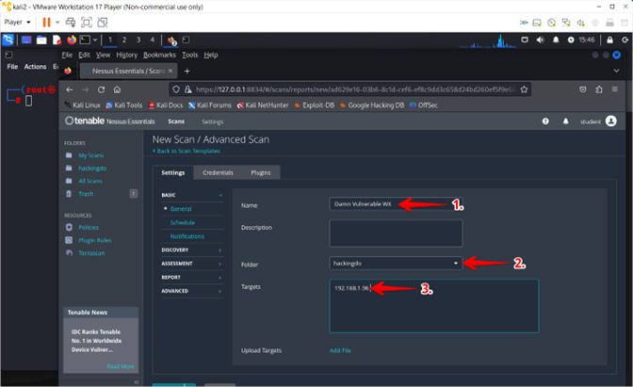
Task: Open the Nessus notifications bell
Action: pyautogui.click(x=565, y=121)
